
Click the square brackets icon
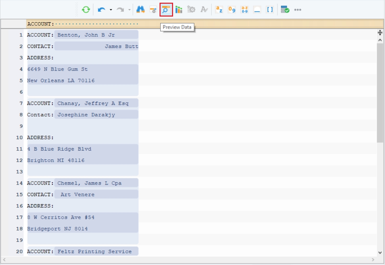[x=270, y=10]
